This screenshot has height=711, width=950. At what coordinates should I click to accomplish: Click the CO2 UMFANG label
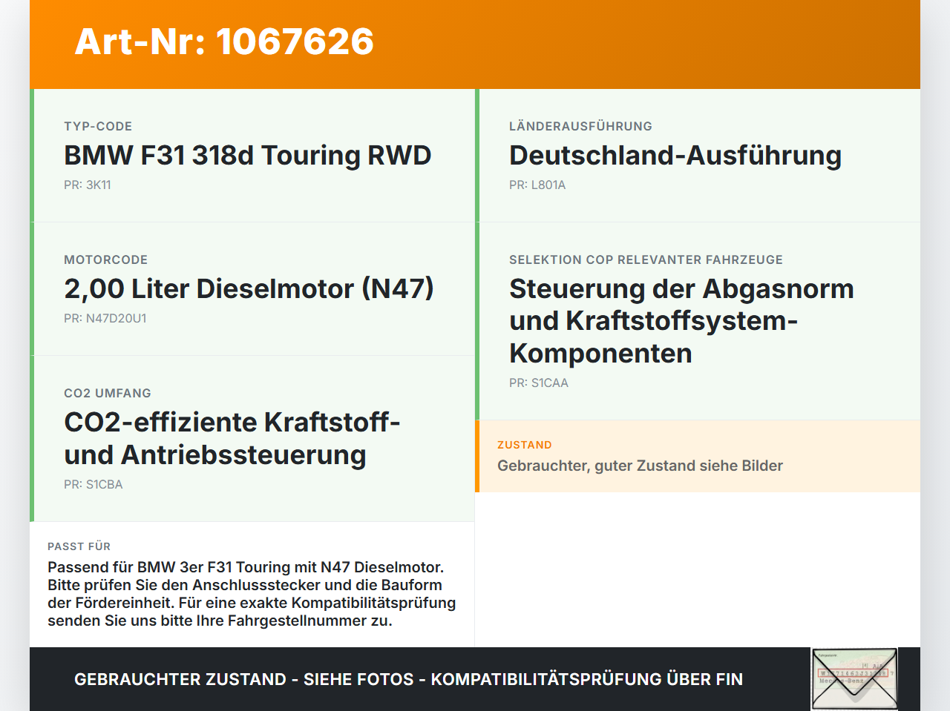108,393
